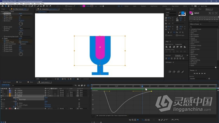Image resolution: width=219 pixels, height=123 pixels.
Task: Click the Stroke color swatch in toolbar
Action: point(92,6)
